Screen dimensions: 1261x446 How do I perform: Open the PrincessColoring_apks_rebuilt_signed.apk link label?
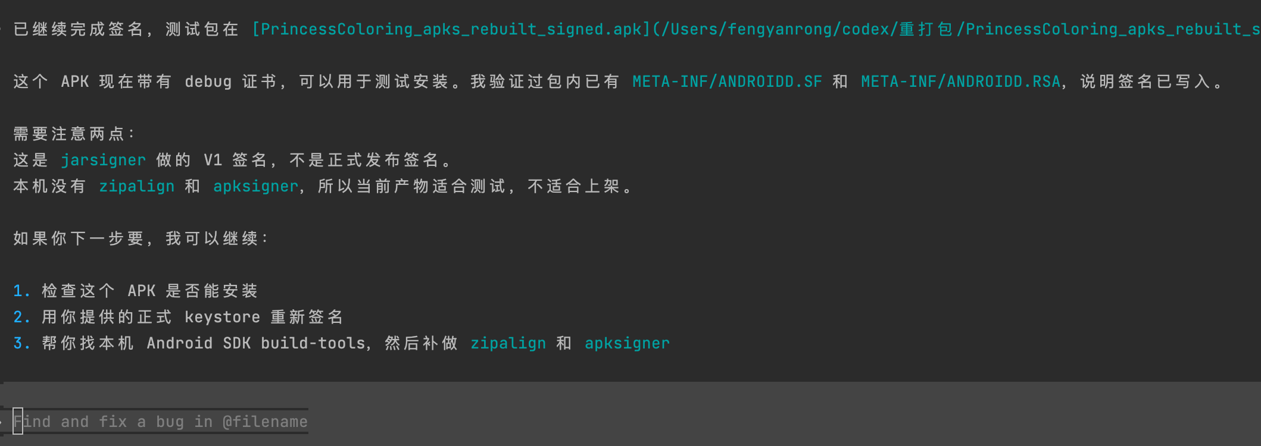pyautogui.click(x=450, y=29)
